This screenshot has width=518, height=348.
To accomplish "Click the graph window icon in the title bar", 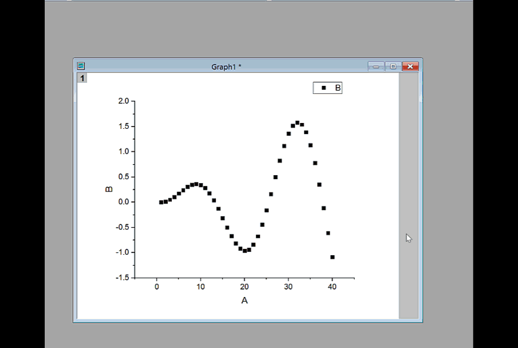I will tap(81, 66).
